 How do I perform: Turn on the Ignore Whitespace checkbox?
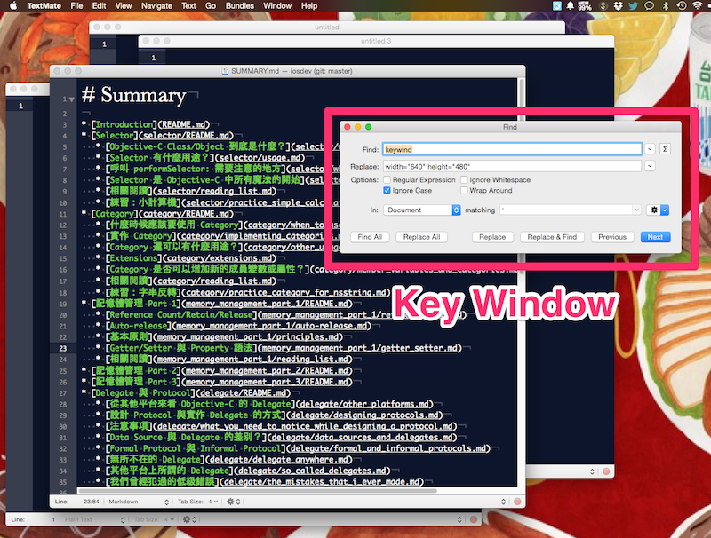click(x=464, y=179)
